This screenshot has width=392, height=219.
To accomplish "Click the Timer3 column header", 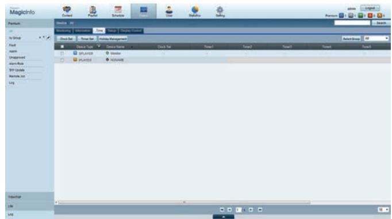I will pos(287,46).
